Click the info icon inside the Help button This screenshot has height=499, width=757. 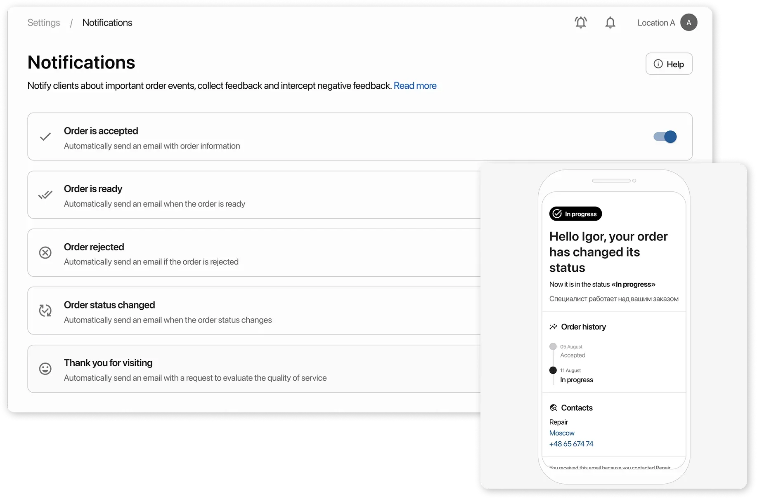click(x=658, y=64)
